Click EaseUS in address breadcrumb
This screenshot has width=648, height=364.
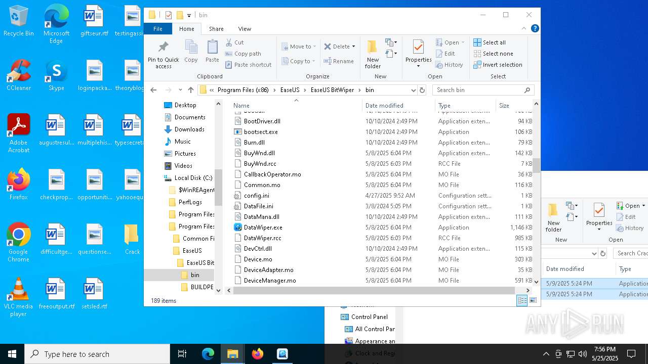click(x=290, y=90)
